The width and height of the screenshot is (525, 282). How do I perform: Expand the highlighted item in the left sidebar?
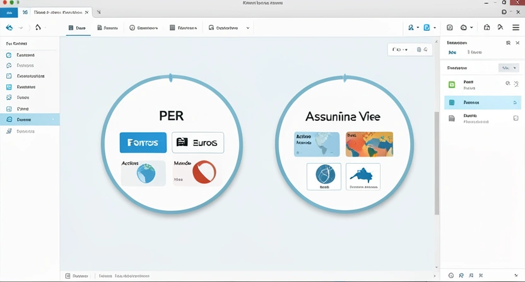click(53, 119)
